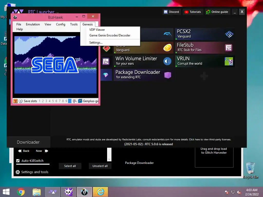Click the Select all button
This screenshot has width=263, height=197.
(x=70, y=166)
